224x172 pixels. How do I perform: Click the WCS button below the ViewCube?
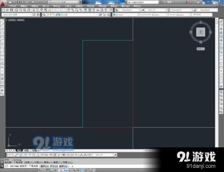[201, 49]
